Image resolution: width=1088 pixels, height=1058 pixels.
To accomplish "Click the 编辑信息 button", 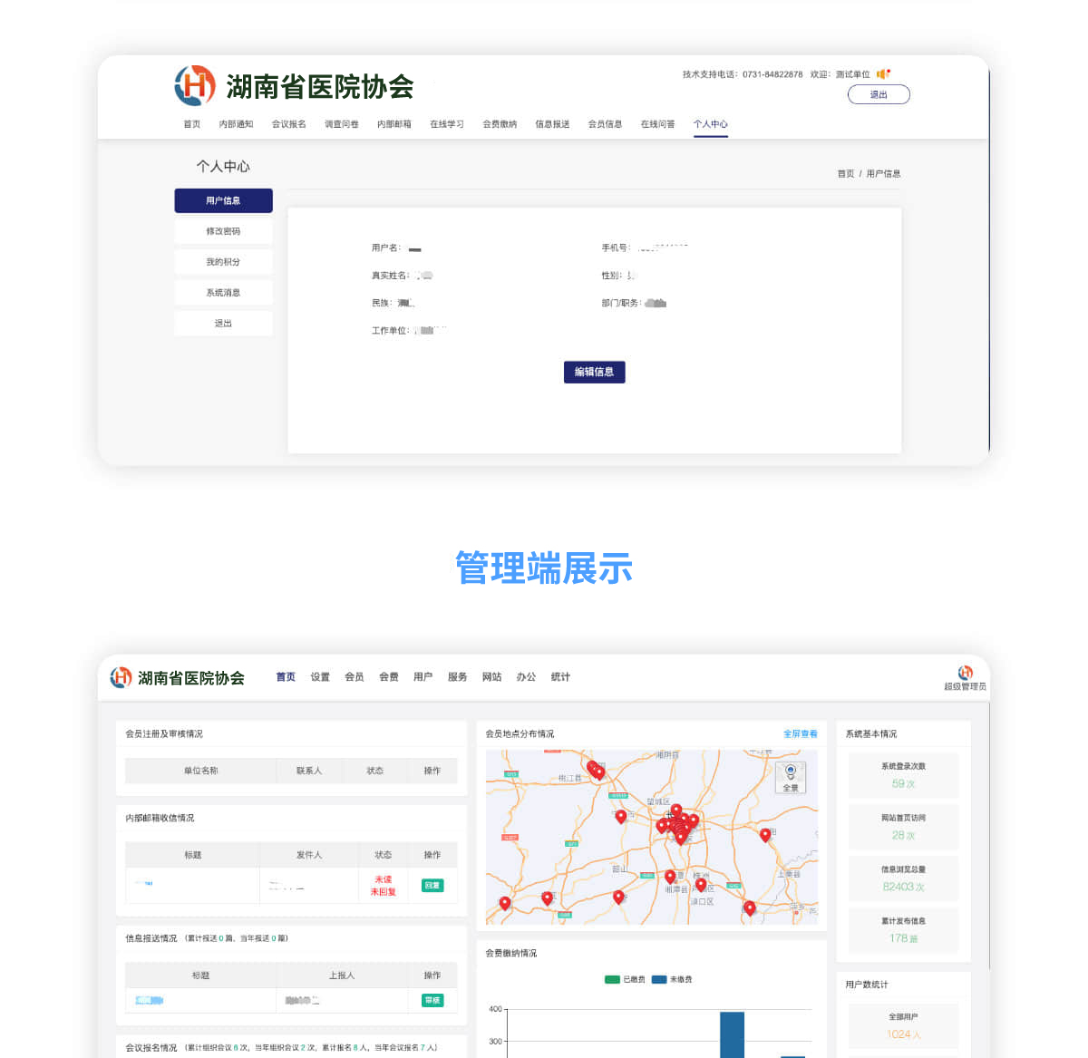I will pos(594,372).
